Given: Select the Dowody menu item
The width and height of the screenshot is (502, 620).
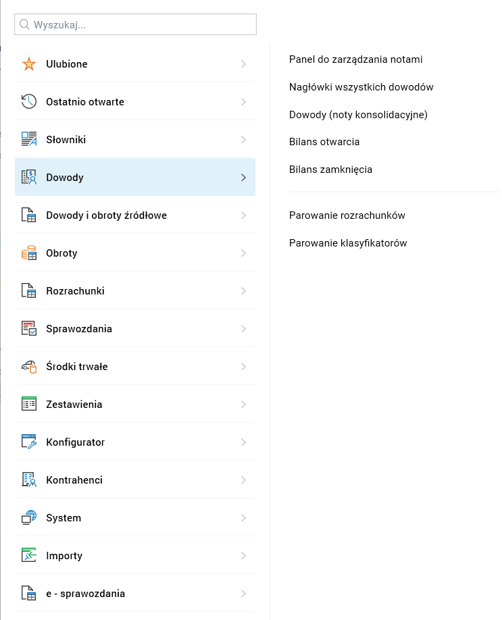Looking at the screenshot, I should pyautogui.click(x=65, y=178).
